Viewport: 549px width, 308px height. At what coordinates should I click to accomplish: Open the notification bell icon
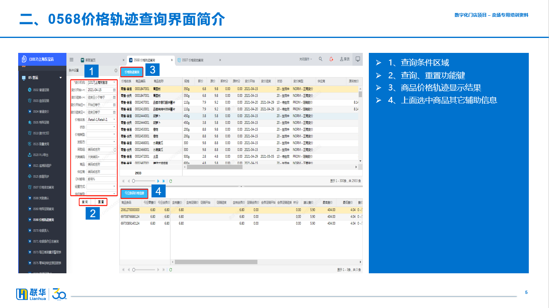(331, 59)
